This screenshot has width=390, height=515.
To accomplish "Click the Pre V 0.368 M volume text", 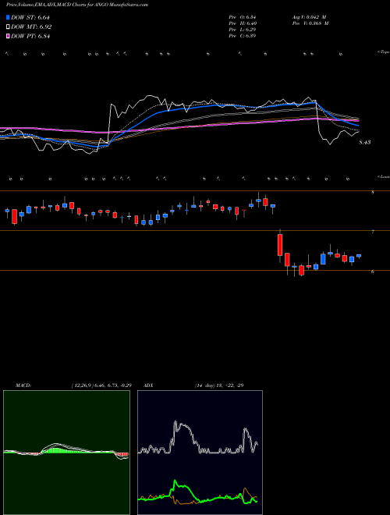I will tap(310, 23).
